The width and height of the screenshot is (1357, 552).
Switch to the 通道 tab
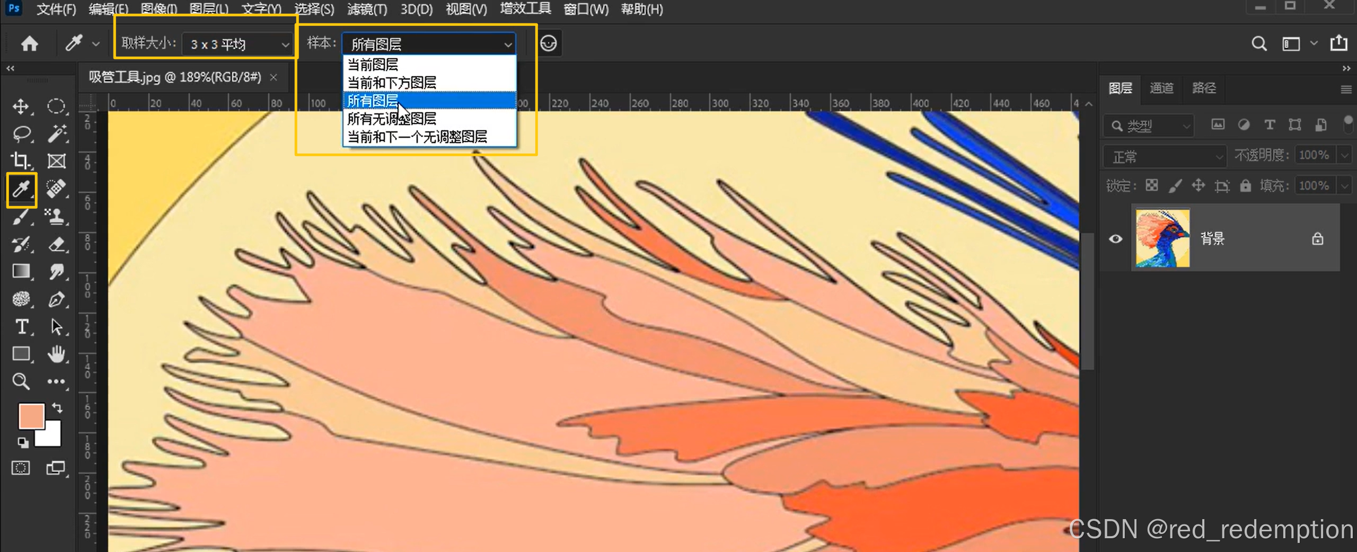coord(1161,88)
